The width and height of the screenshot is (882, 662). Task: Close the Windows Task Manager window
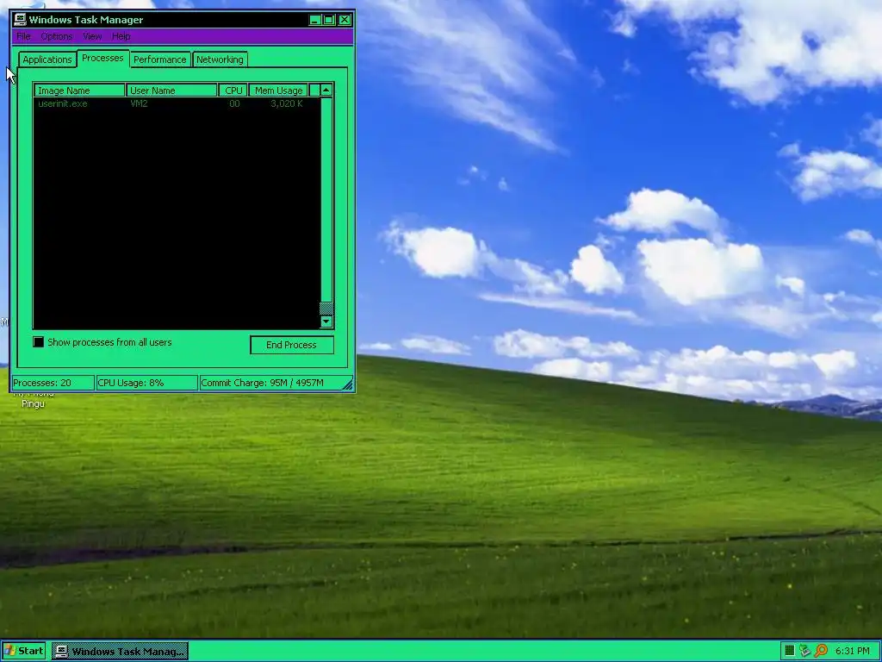(345, 20)
